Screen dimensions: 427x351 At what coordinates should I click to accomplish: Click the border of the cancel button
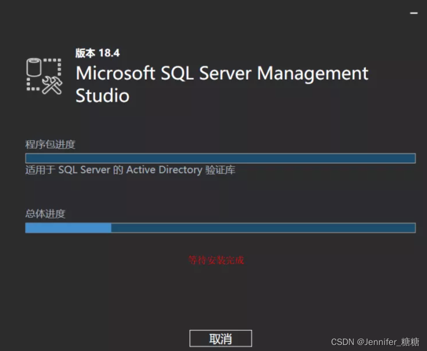tap(220, 330)
